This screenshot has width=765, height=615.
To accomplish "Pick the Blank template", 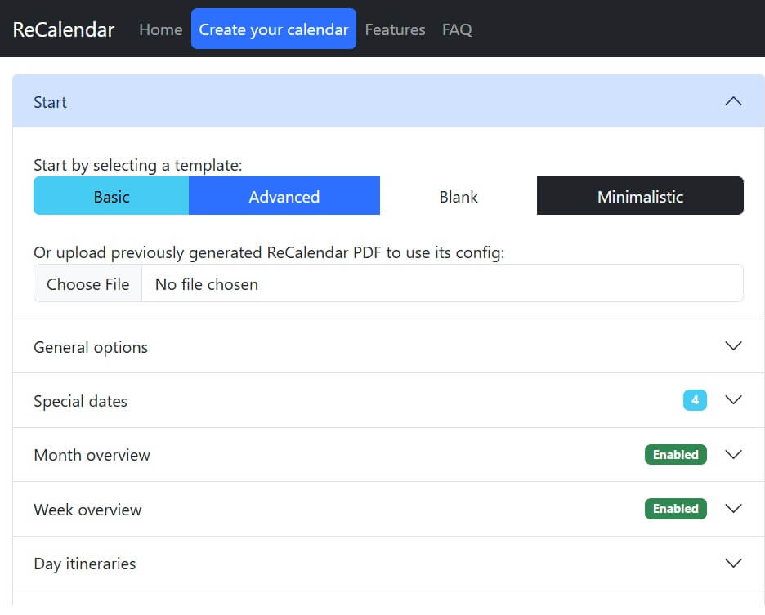I will pos(459,196).
